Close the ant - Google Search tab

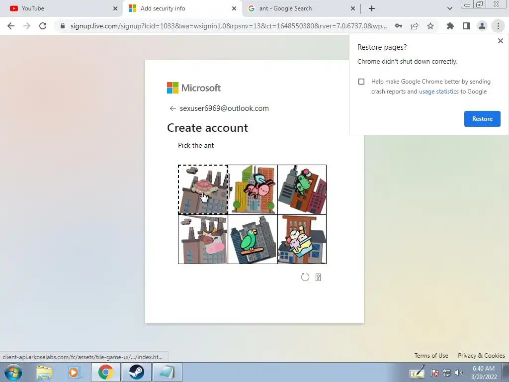coord(353,8)
